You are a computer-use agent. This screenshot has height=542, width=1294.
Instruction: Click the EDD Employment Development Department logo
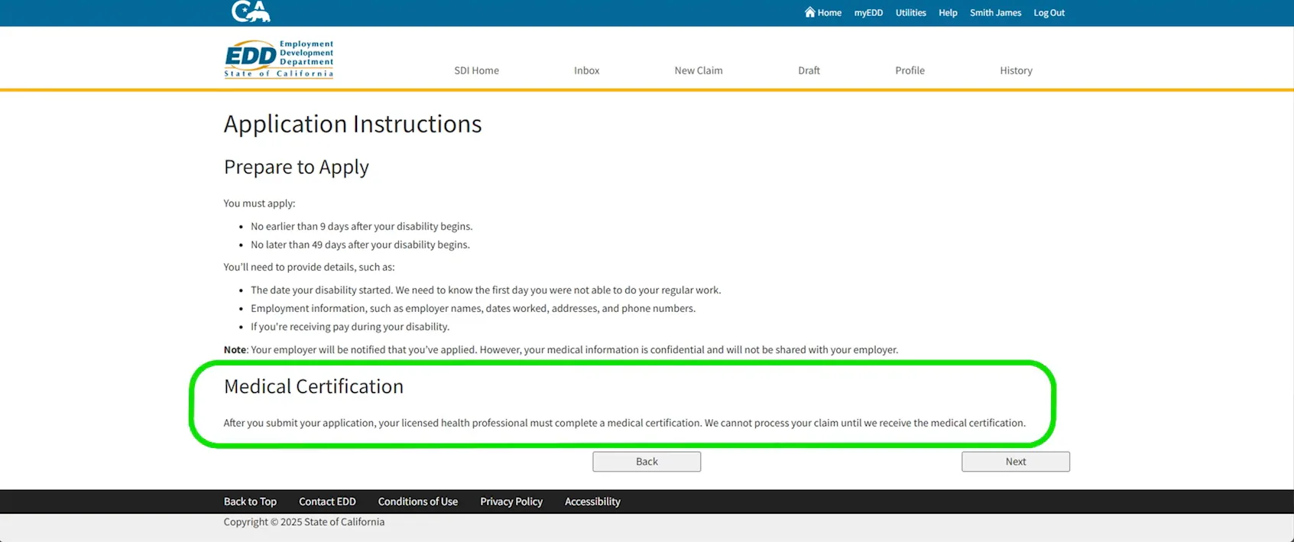[279, 59]
